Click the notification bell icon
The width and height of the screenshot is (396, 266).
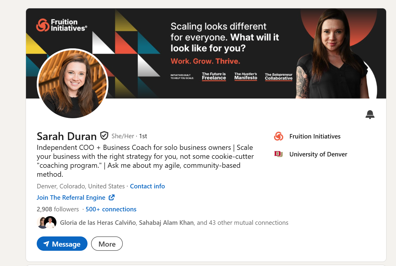pos(370,114)
